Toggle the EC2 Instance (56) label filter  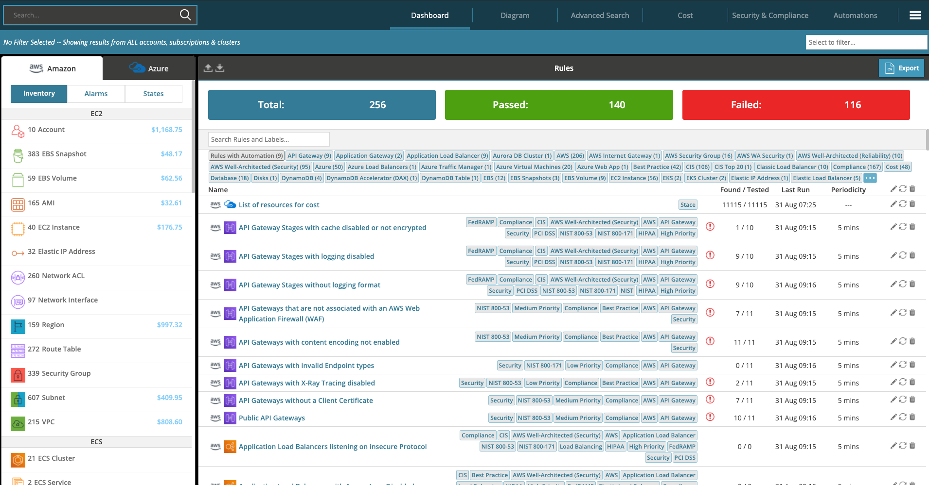coord(634,178)
